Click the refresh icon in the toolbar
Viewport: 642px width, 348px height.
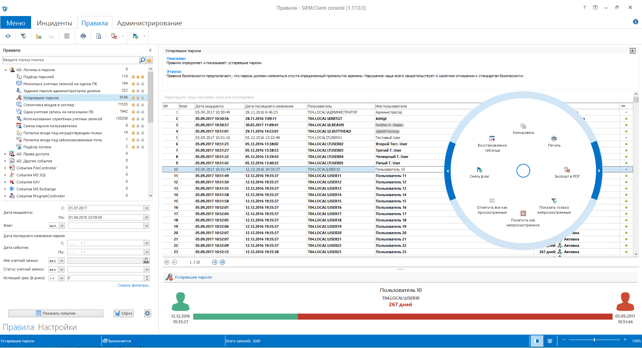click(x=8, y=36)
